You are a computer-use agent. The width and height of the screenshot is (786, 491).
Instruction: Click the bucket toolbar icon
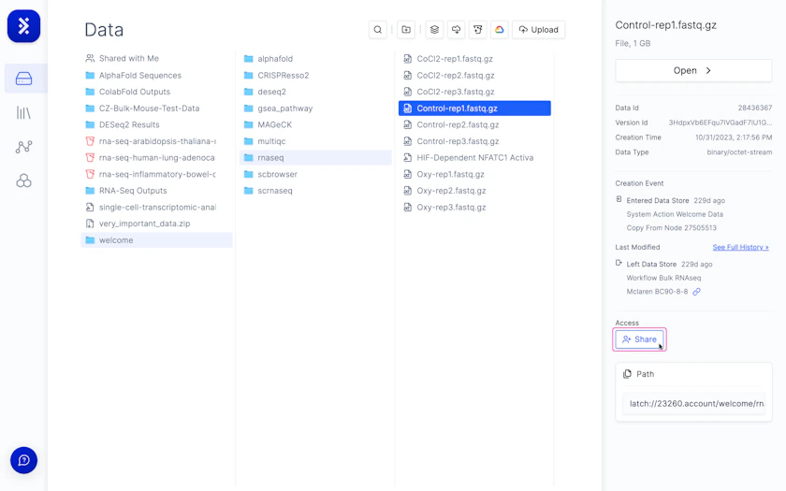[478, 30]
